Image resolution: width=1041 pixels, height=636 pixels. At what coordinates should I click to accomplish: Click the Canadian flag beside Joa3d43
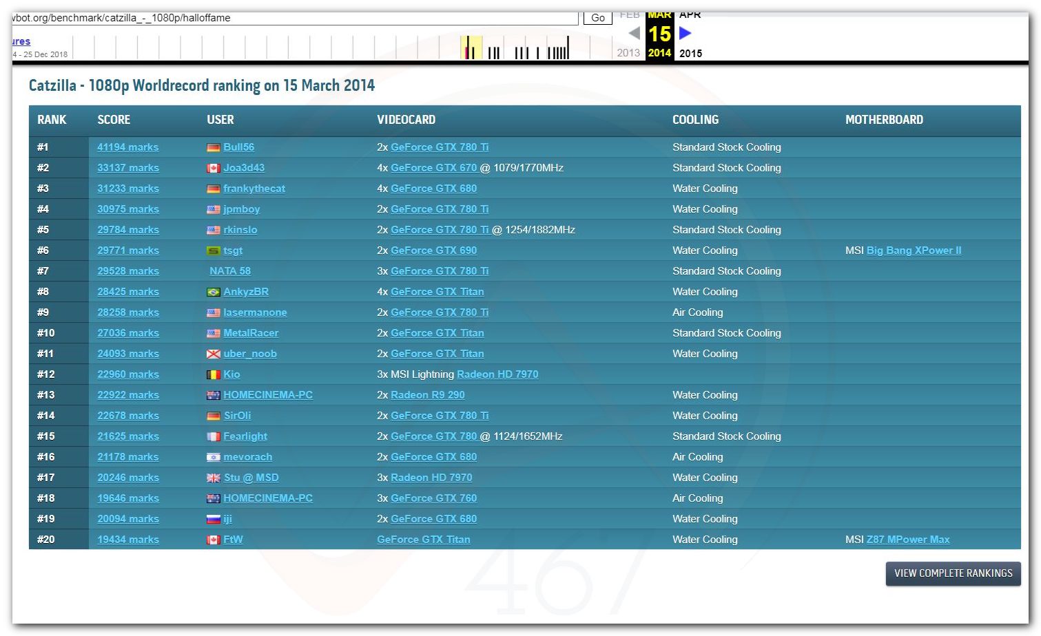point(214,168)
